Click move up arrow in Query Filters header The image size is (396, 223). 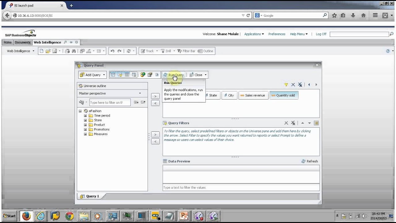coord(303,123)
